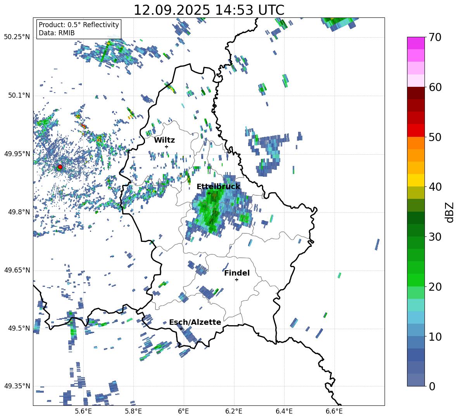Click the yellow colorbar segment at 40
The image size is (459, 419).
pyautogui.click(x=416, y=180)
